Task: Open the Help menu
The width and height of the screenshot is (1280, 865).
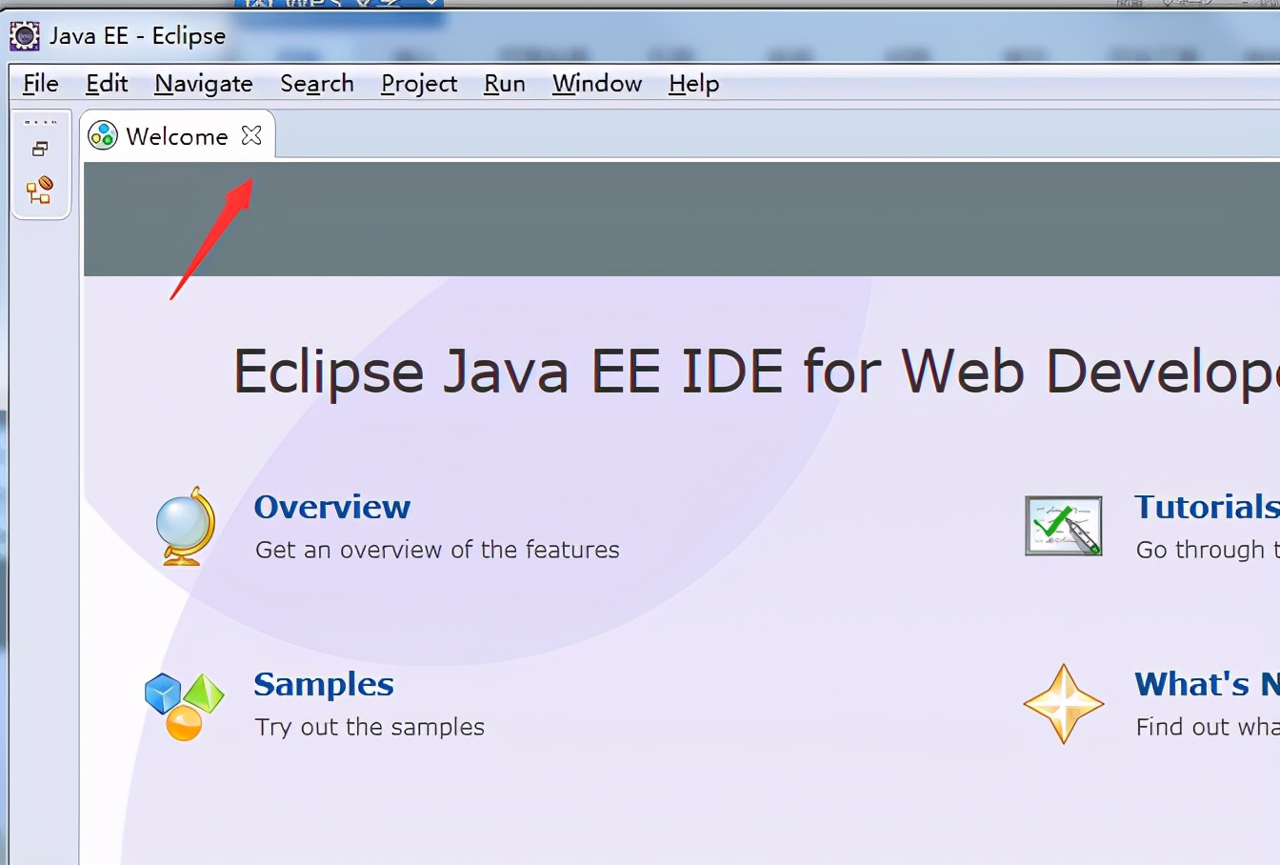Action: coord(693,84)
